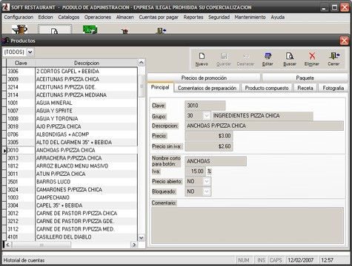Open the Precio abierto dropdown
Image resolution: width=352 pixels, height=266 pixels.
[207, 182]
